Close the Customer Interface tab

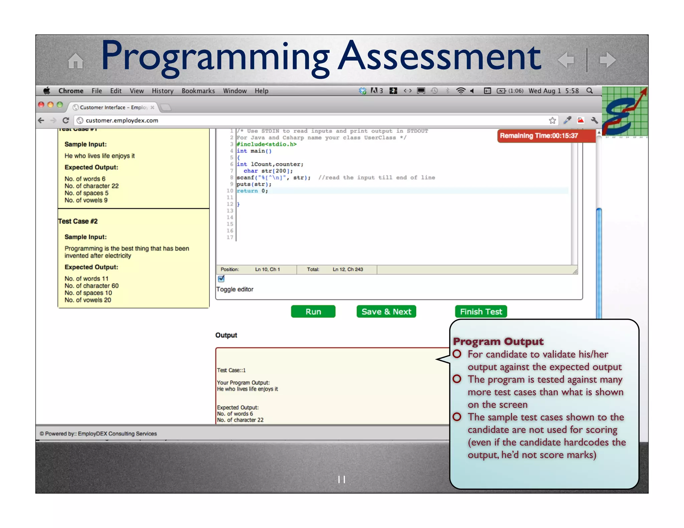tap(152, 107)
